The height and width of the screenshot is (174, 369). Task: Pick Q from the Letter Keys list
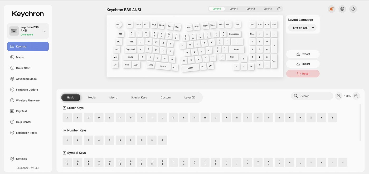coord(237,118)
